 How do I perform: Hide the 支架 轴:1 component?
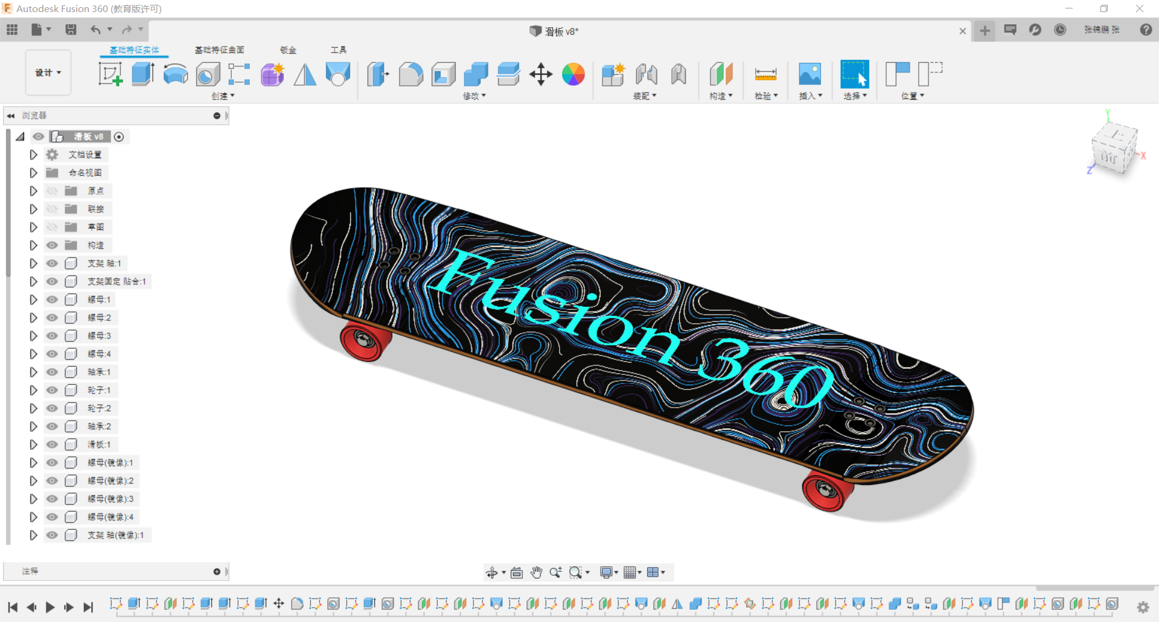tap(53, 263)
